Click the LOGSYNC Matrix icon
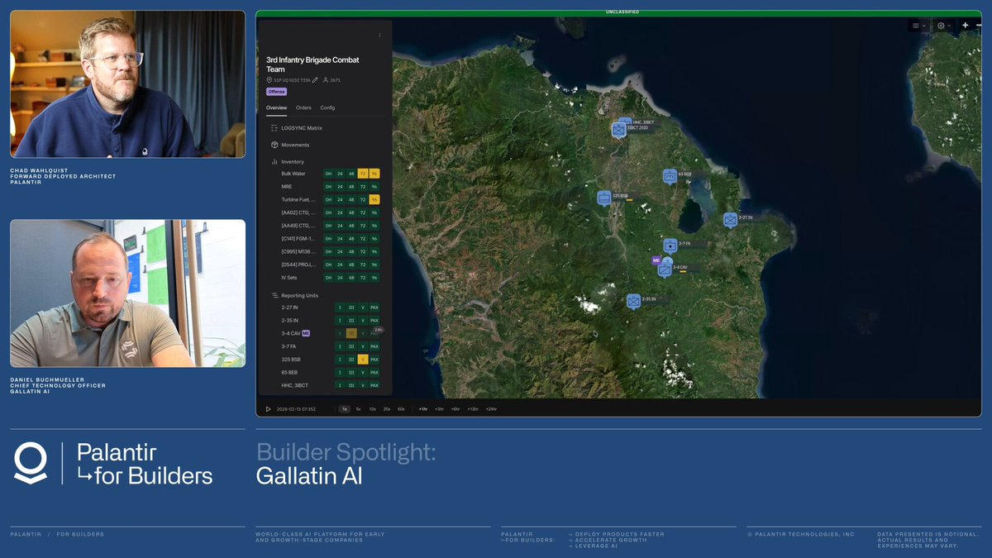 (274, 128)
